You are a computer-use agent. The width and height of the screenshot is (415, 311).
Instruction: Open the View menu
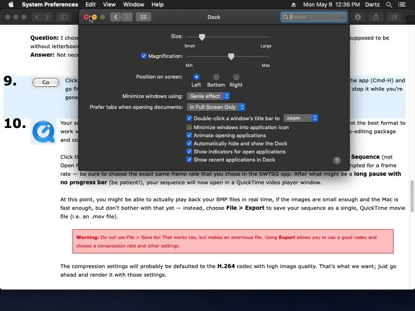pyautogui.click(x=109, y=4)
